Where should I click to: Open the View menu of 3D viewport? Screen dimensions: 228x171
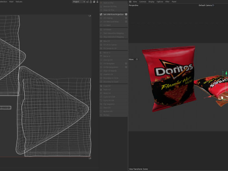pos(135,2)
